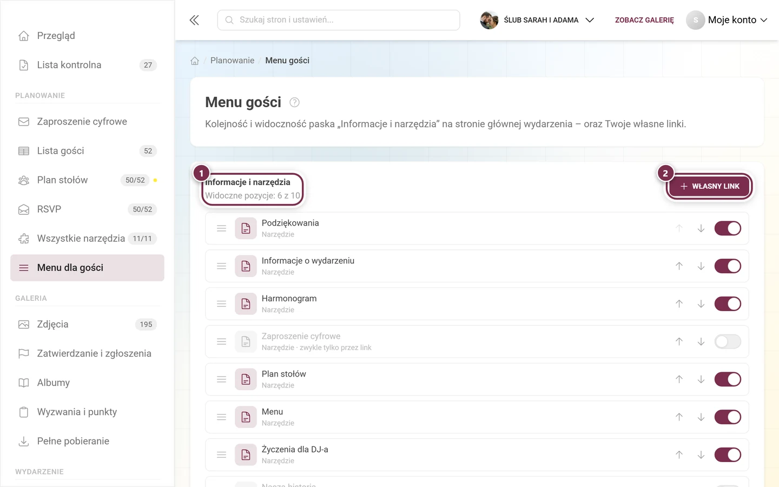Move Informacje o wydarzeniu down
Image resolution: width=779 pixels, height=487 pixels.
click(701, 266)
